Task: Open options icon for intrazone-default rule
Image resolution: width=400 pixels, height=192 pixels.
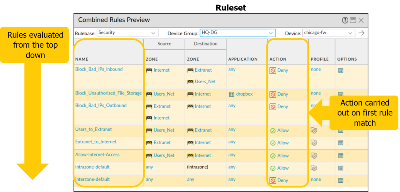Action: pyautogui.click(x=341, y=168)
